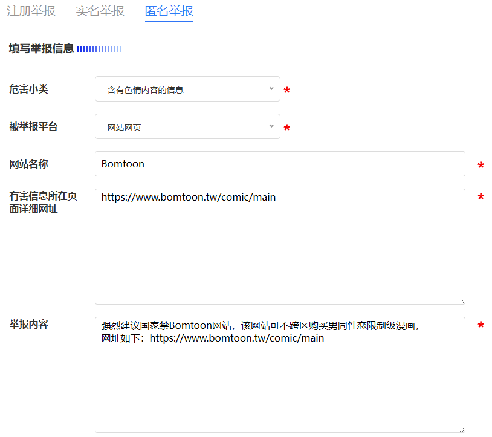
Task: Switch to the 注册举报 tab
Action: pos(31,11)
